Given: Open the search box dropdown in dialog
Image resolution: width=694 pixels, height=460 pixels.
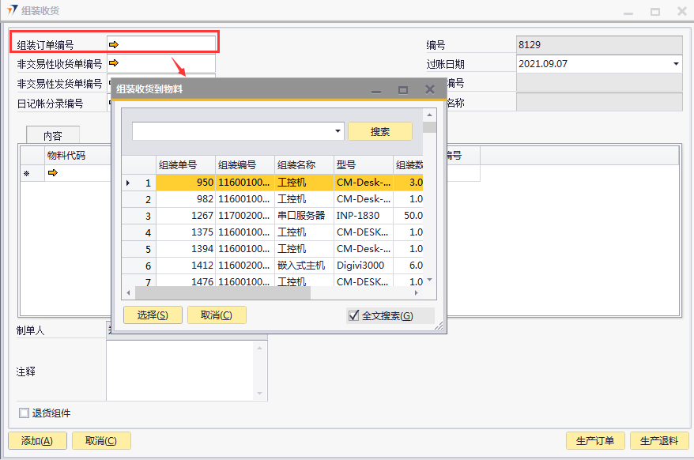Looking at the screenshot, I should [338, 131].
